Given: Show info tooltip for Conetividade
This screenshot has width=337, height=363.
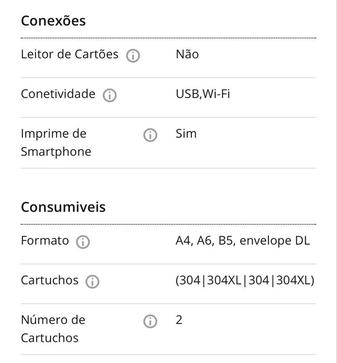Looking at the screenshot, I should coord(110,95).
